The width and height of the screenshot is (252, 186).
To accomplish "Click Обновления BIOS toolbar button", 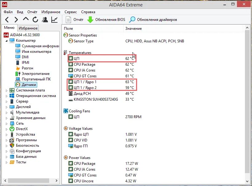I will click(106, 20).
